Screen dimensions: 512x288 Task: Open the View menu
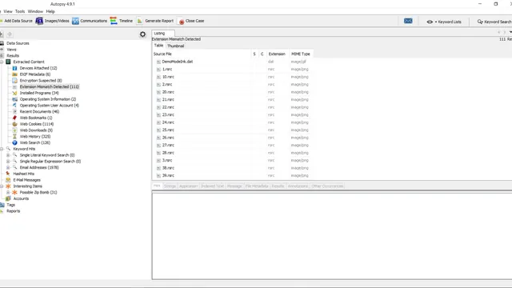pos(8,11)
